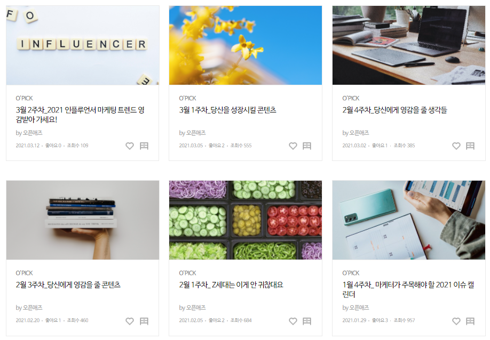490x340 pixels.
Task: Open the laptop desk photo thumbnail
Action: tap(409, 45)
